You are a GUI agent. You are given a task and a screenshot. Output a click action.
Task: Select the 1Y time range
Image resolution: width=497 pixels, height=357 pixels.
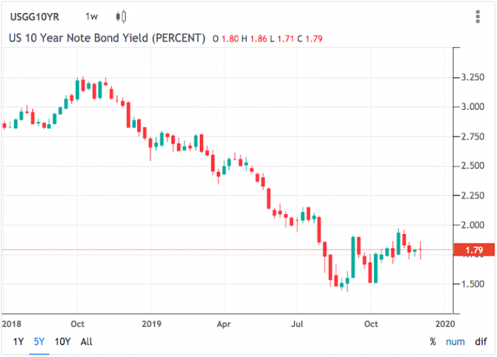19,341
